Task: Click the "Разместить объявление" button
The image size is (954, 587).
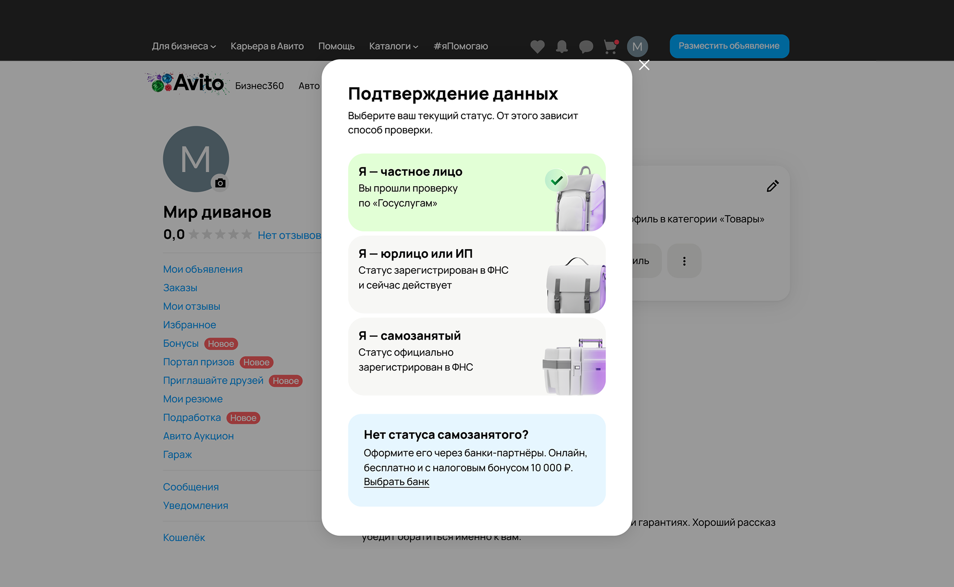Action: 729,46
